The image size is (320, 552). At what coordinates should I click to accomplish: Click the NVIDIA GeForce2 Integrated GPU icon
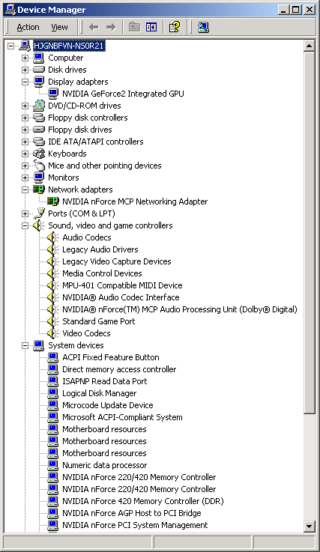pyautogui.click(x=53, y=94)
